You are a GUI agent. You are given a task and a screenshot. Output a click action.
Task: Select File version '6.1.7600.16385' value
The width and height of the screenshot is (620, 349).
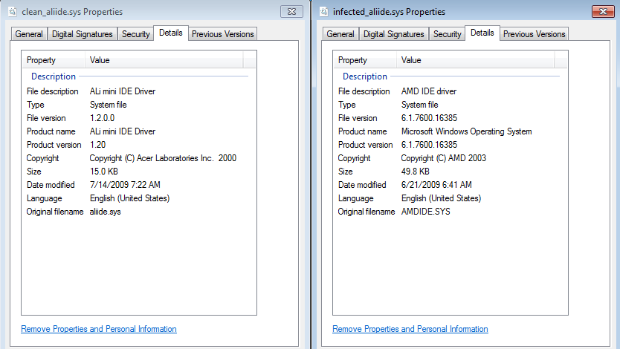click(x=430, y=118)
